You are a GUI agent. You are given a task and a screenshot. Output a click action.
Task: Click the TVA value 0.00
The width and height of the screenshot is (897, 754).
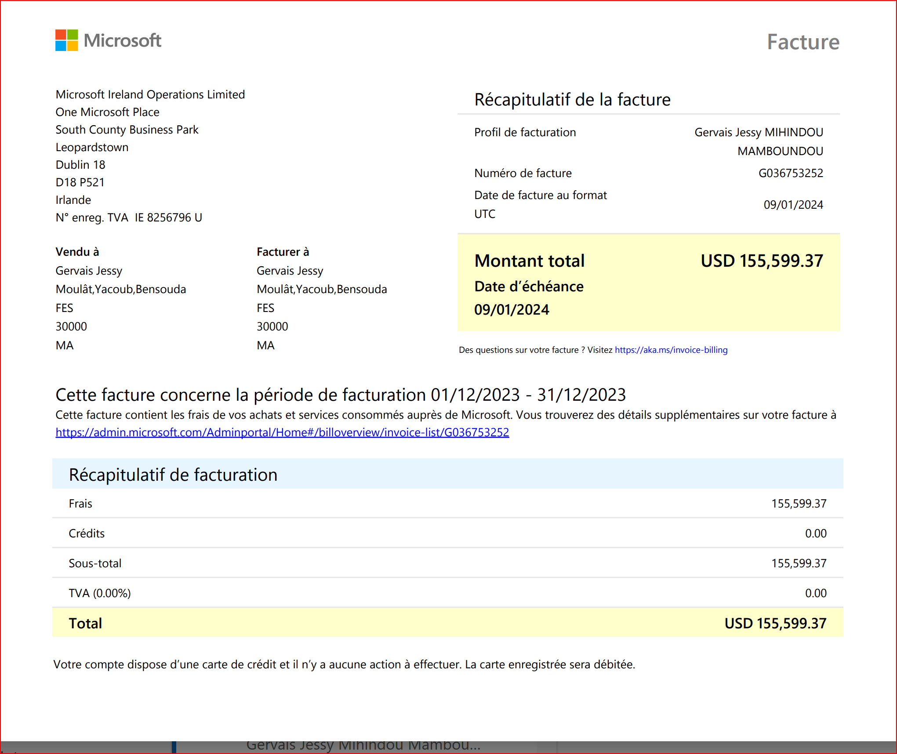point(816,593)
